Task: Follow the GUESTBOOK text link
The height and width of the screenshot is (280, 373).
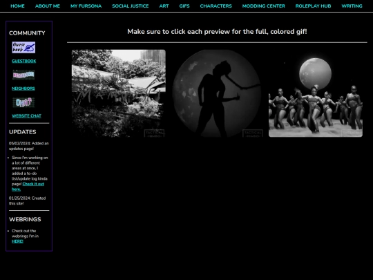Action: click(24, 62)
